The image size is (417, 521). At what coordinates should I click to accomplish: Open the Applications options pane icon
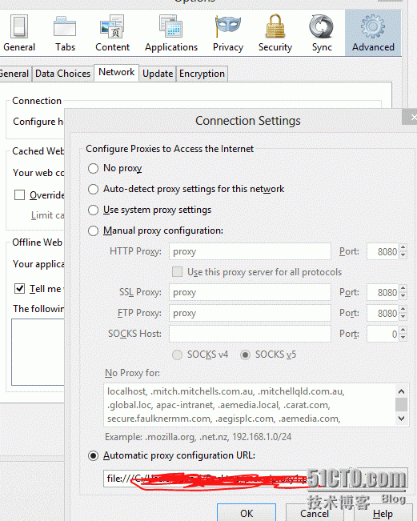[171, 33]
